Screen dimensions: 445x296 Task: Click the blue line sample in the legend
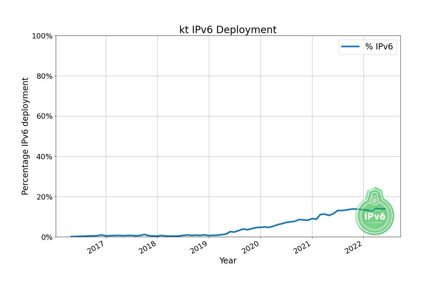click(350, 47)
